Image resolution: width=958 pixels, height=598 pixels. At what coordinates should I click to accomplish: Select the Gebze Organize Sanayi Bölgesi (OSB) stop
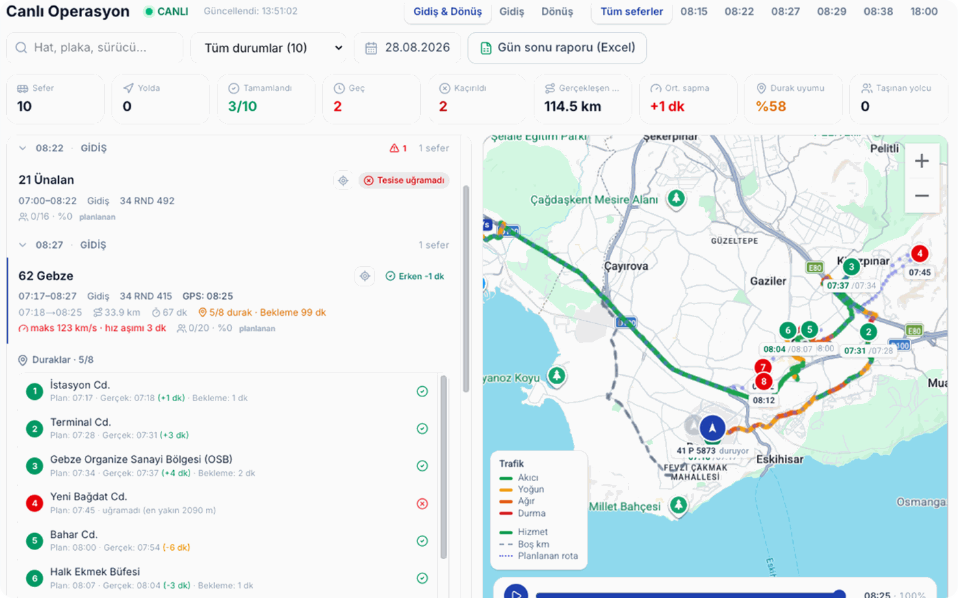[227, 466]
